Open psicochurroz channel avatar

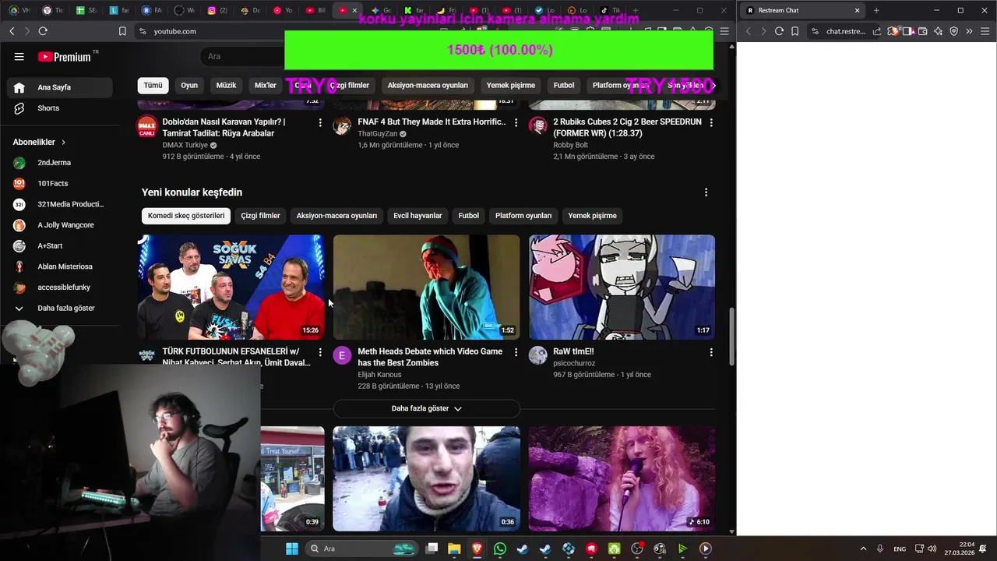click(538, 355)
